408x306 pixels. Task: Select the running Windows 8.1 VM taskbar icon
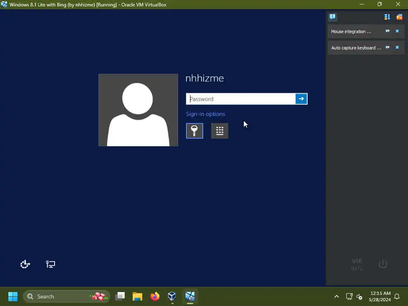pos(190,296)
